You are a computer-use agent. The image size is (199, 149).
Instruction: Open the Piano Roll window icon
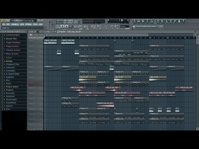tap(143, 21)
